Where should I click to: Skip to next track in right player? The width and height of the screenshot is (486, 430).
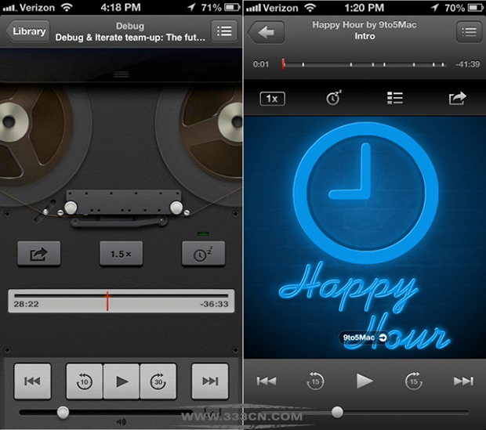click(463, 381)
